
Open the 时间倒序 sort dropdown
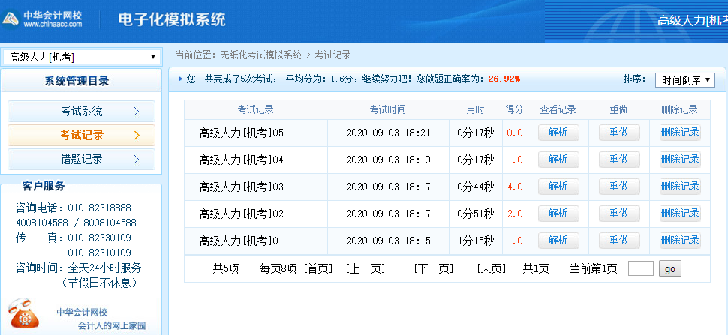pos(684,79)
